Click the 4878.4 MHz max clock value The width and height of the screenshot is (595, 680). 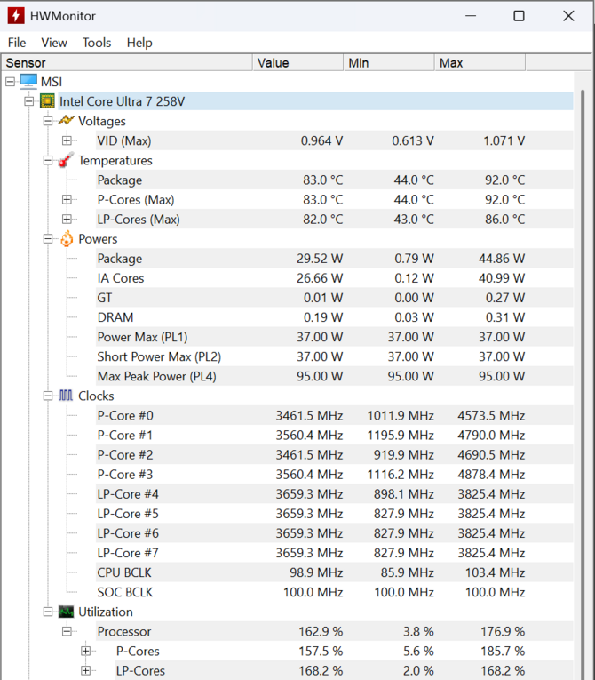(491, 475)
